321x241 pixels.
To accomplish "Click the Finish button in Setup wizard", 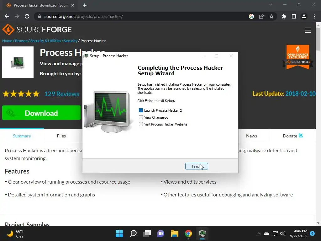I will pos(197,166).
